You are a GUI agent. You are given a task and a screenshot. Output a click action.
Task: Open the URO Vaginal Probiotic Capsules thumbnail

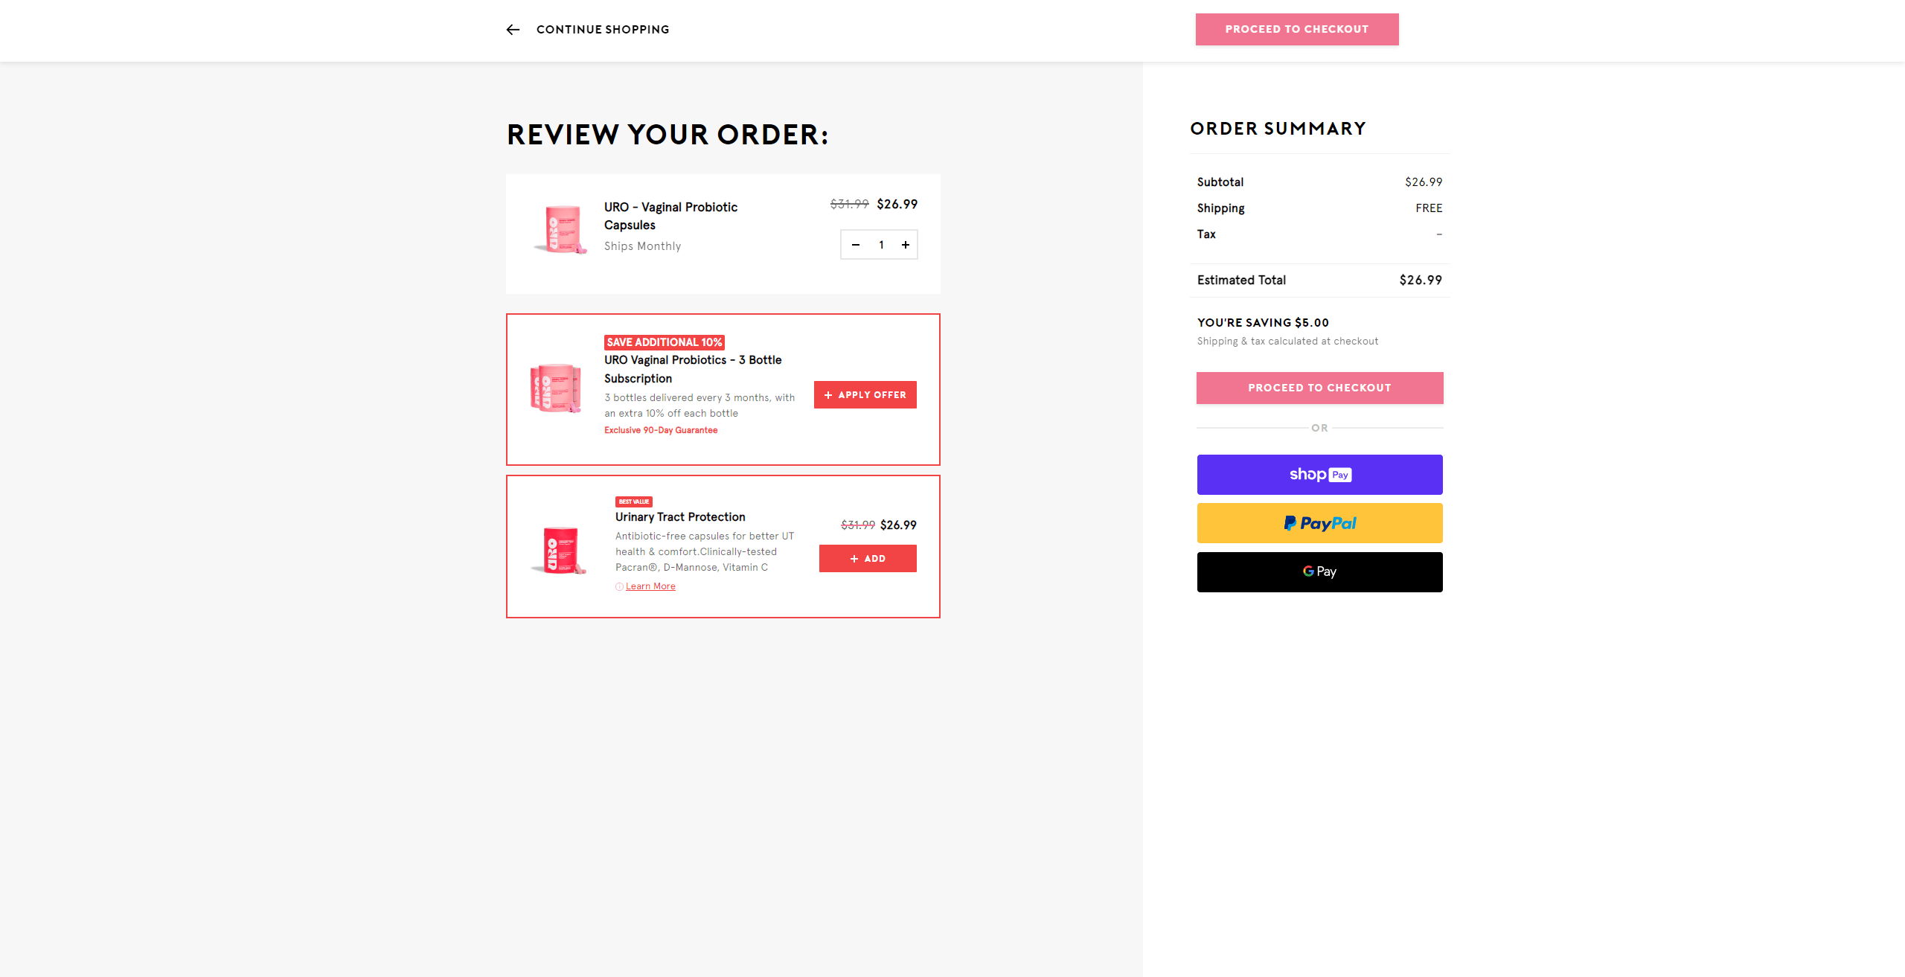coord(560,230)
